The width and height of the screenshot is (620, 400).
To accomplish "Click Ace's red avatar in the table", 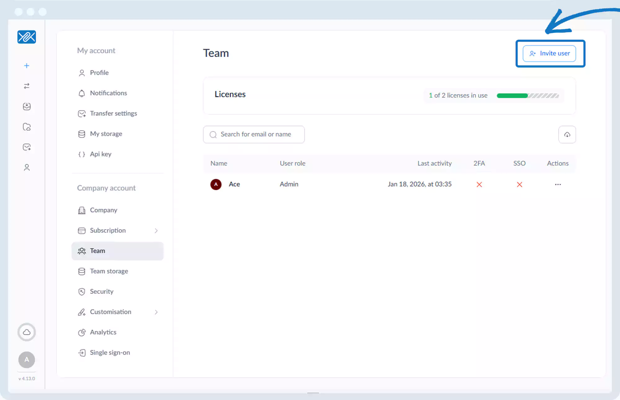I will click(216, 184).
